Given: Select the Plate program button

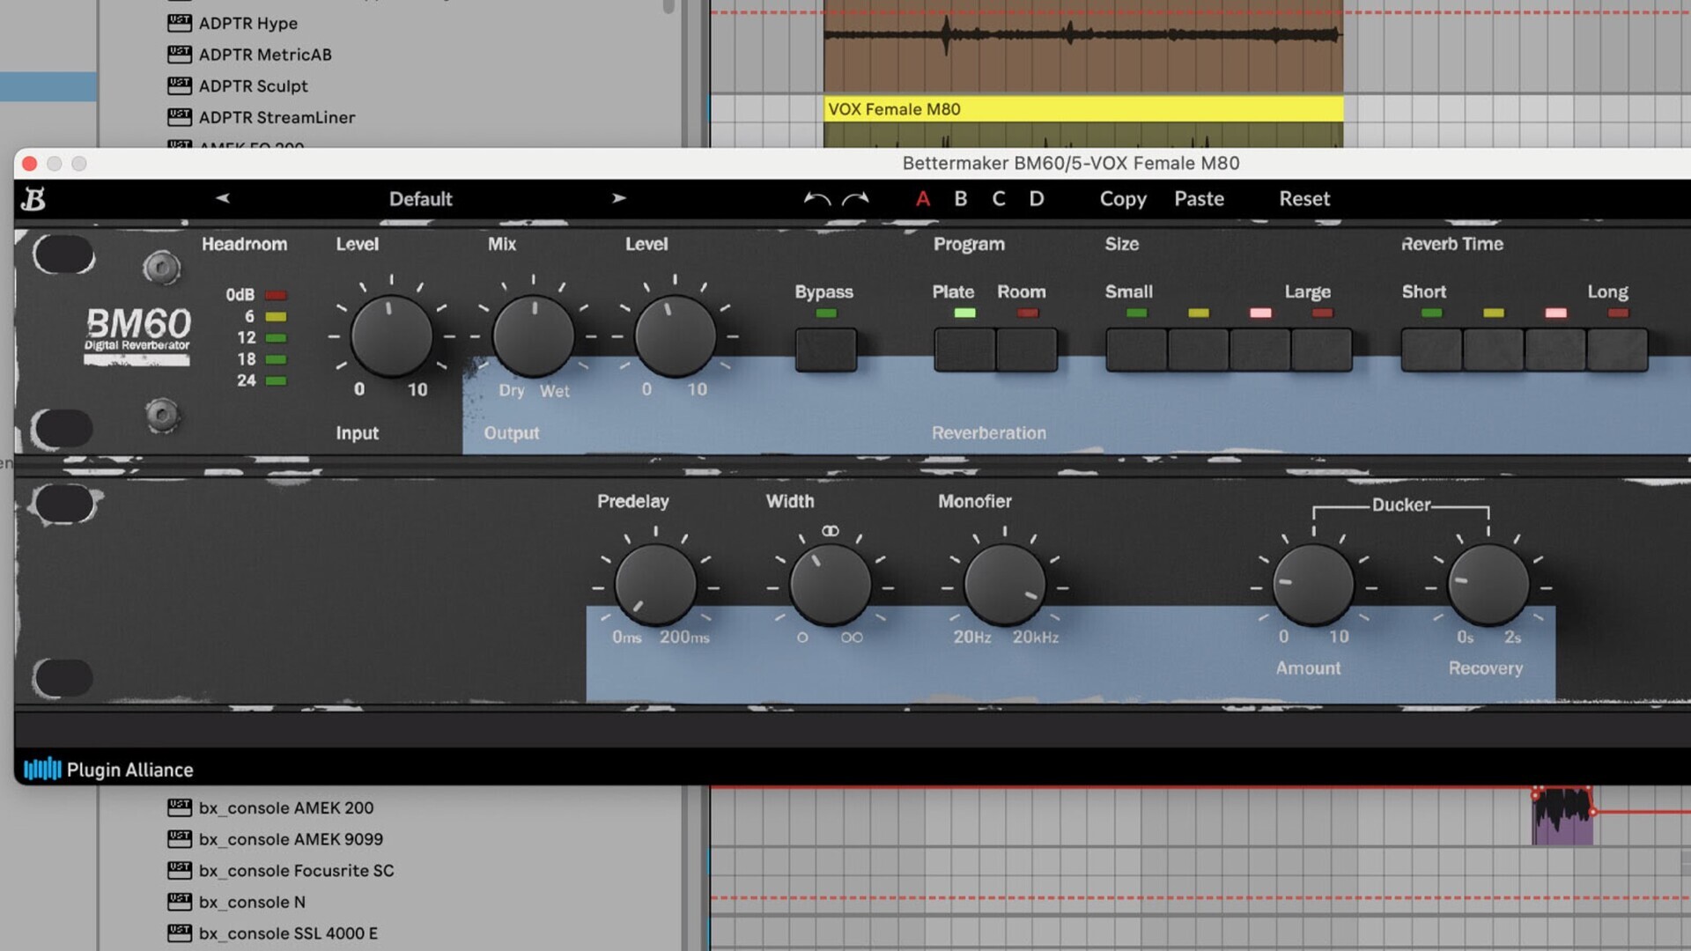Looking at the screenshot, I should click(964, 350).
